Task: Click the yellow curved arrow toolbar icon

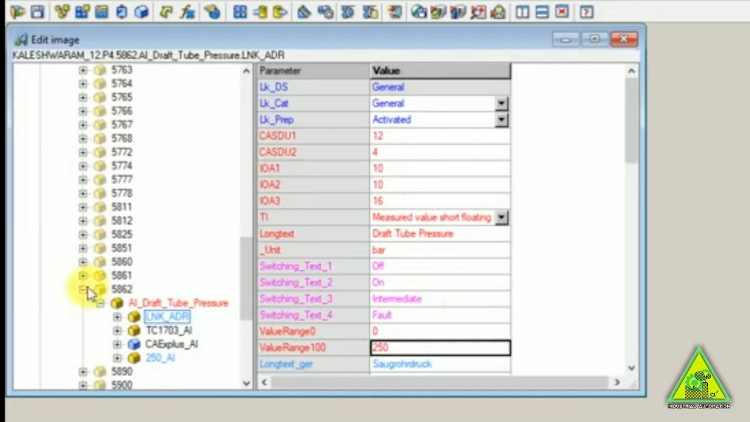Action: [166, 11]
